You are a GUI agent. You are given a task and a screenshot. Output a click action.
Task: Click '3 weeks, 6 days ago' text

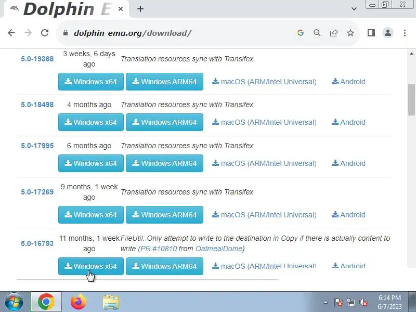point(89,59)
